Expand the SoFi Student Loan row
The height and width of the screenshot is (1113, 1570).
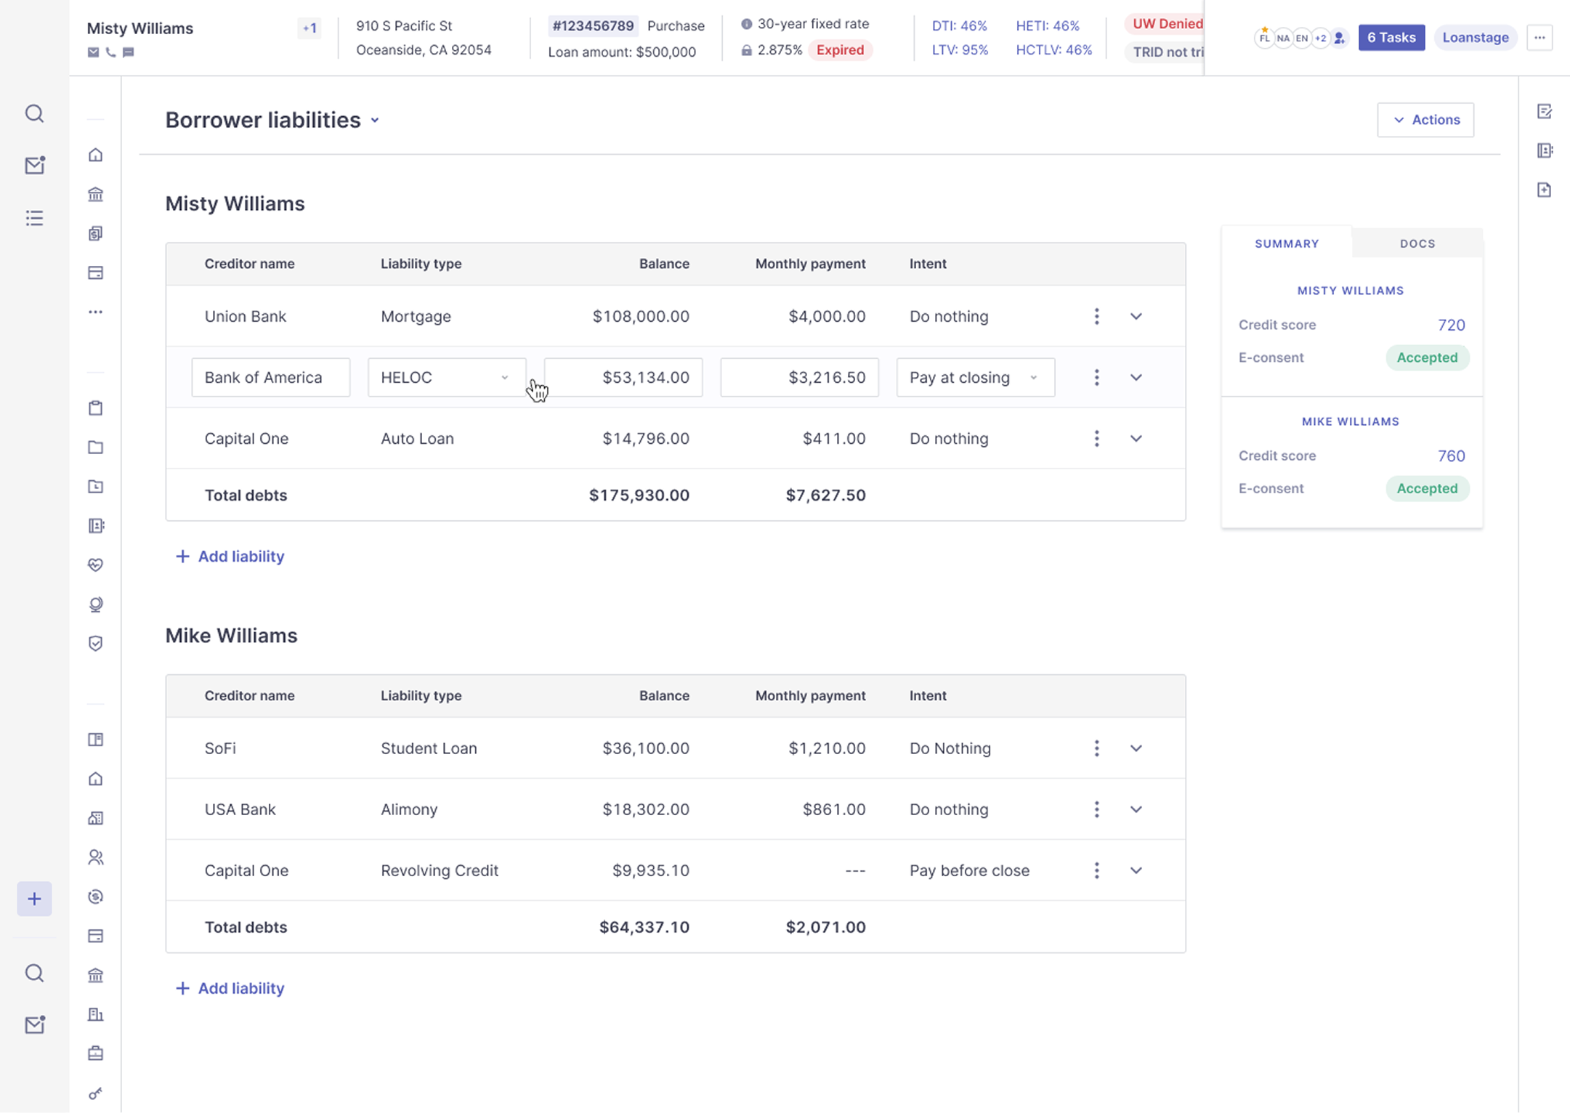[1136, 748]
